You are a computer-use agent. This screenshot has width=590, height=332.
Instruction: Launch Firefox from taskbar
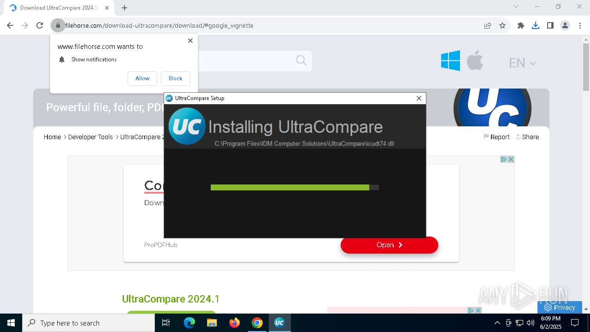tap(235, 323)
